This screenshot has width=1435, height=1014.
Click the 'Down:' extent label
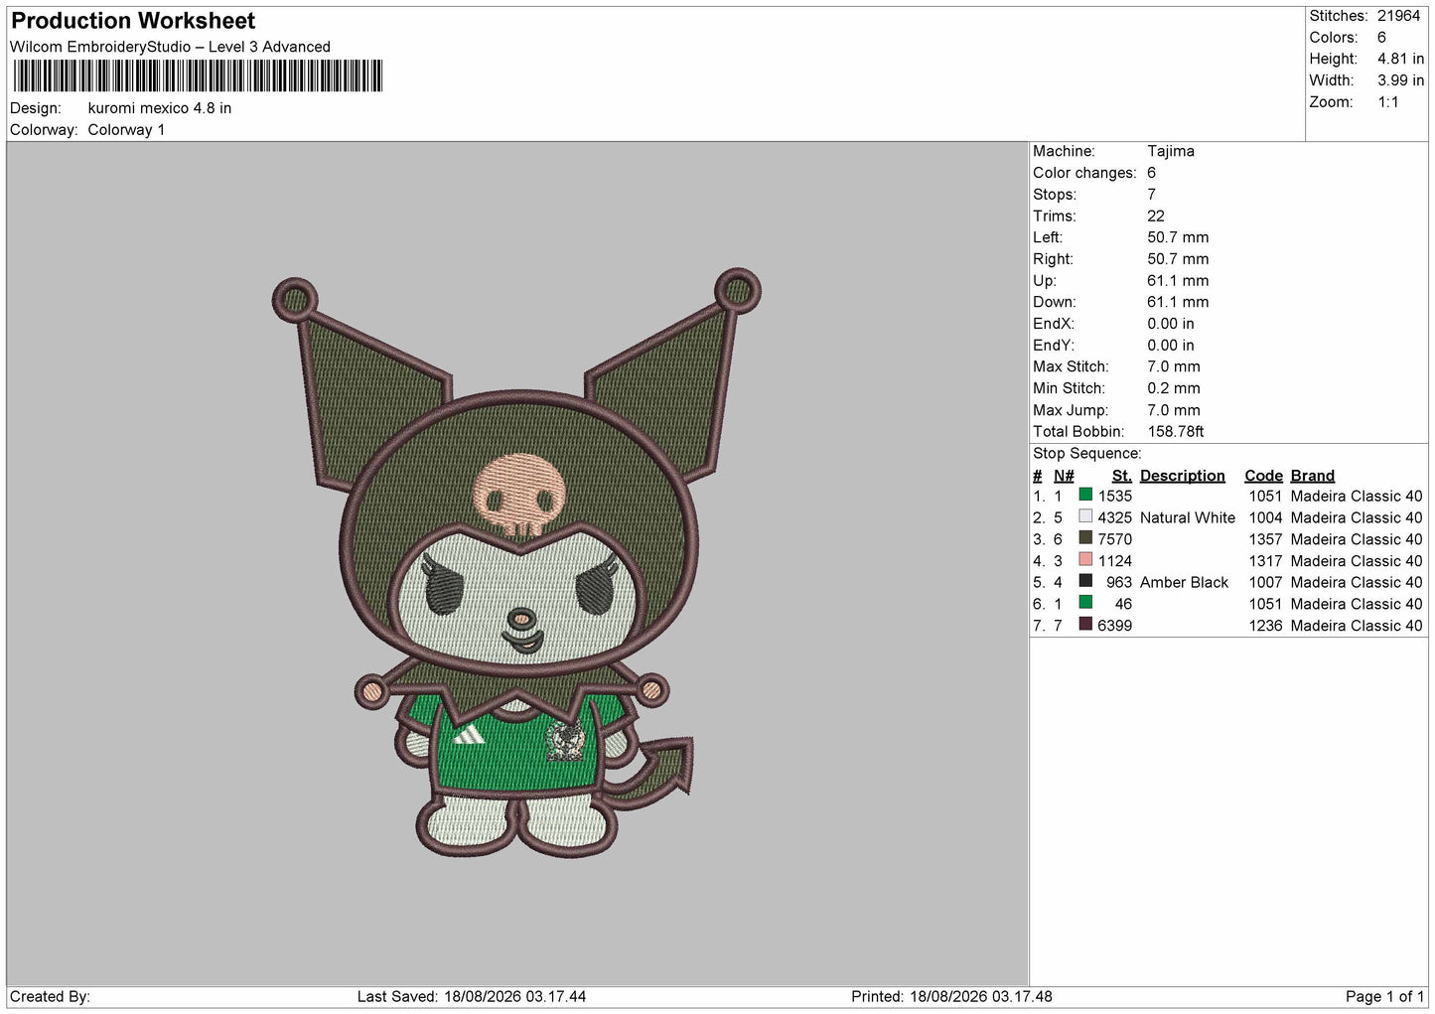1055,303
